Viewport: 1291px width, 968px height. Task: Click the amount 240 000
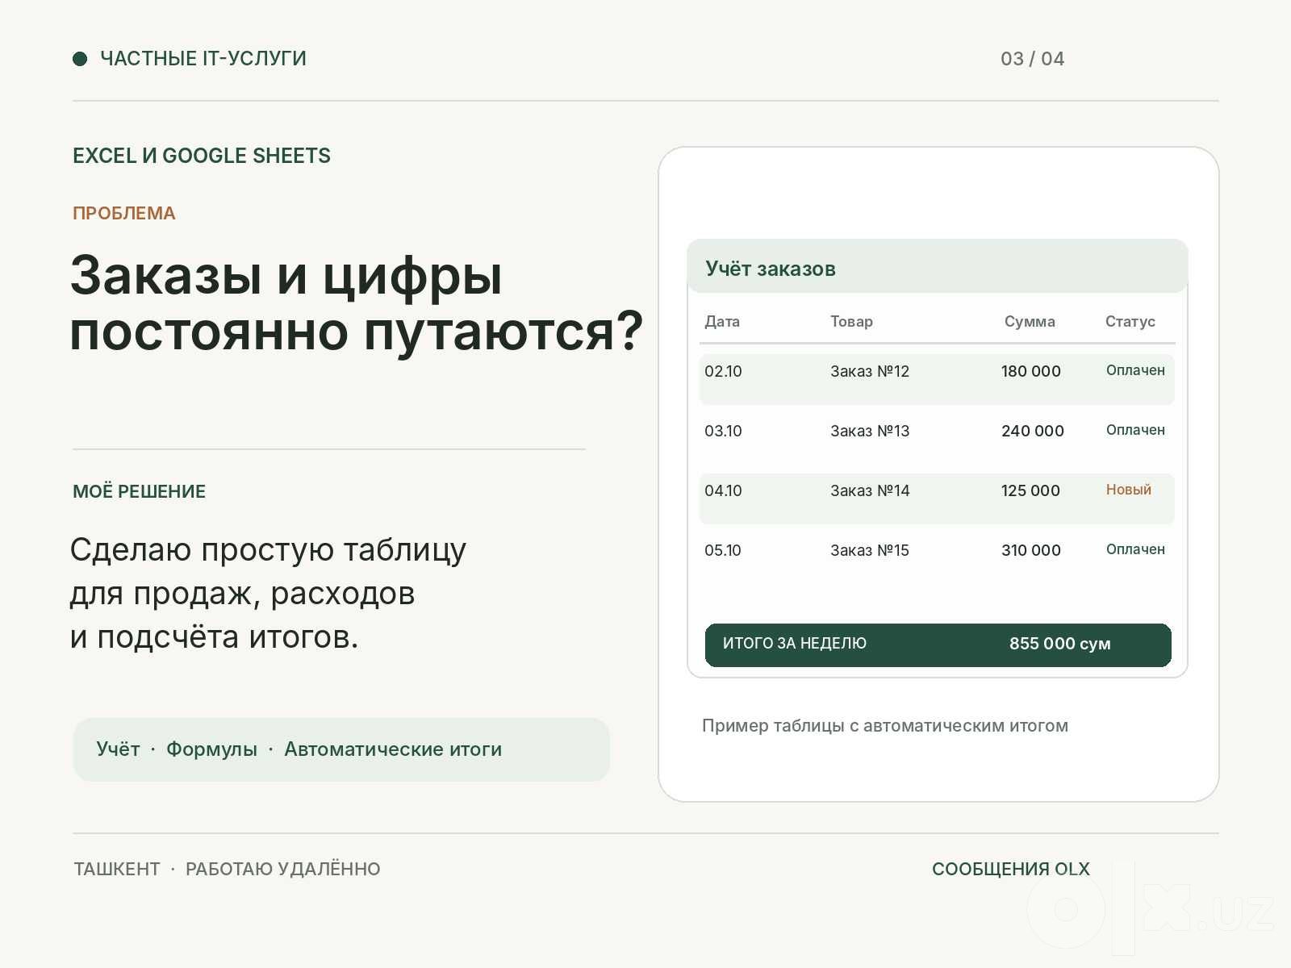click(x=1033, y=431)
